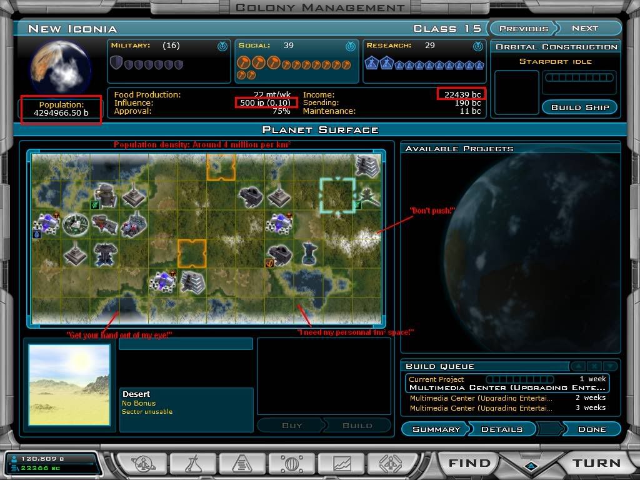Select the circular domed stadium building
Viewport: 640px width, 480px height.
(x=76, y=224)
